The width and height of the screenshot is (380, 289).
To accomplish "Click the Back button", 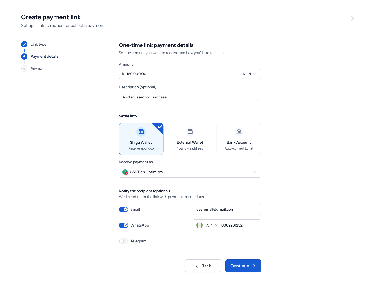I will 203,266.
